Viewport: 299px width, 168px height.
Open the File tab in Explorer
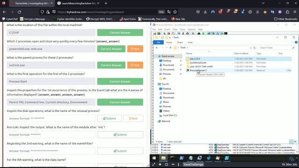158,42
